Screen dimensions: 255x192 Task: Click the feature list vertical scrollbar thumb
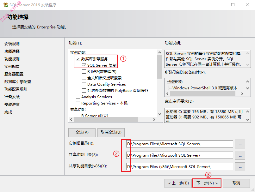[159, 67]
